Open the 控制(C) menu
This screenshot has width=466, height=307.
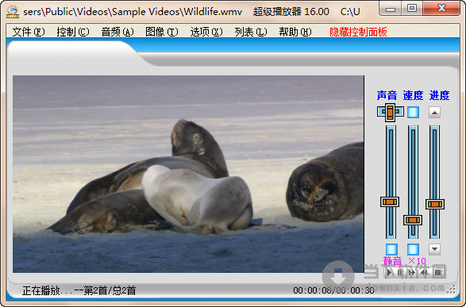click(x=73, y=32)
